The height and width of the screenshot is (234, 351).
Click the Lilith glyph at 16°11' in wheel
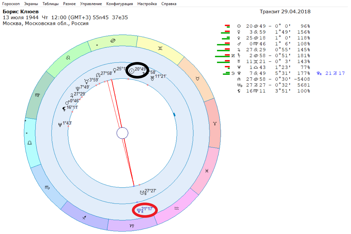coord(64,109)
